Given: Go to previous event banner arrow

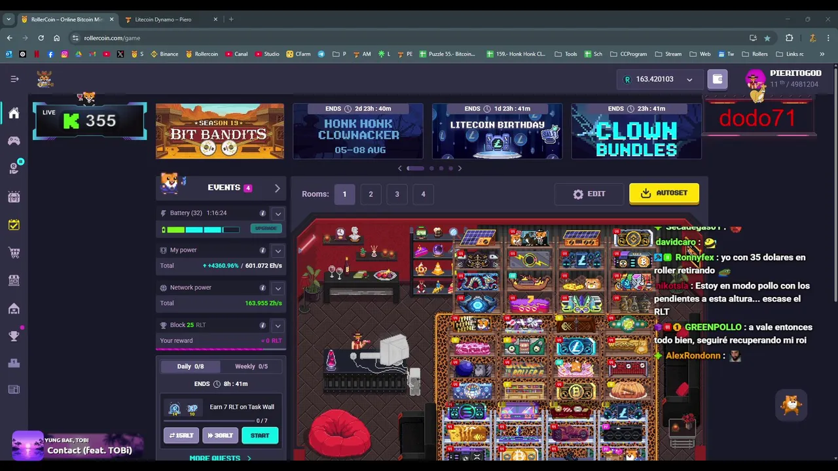Looking at the screenshot, I should [400, 169].
